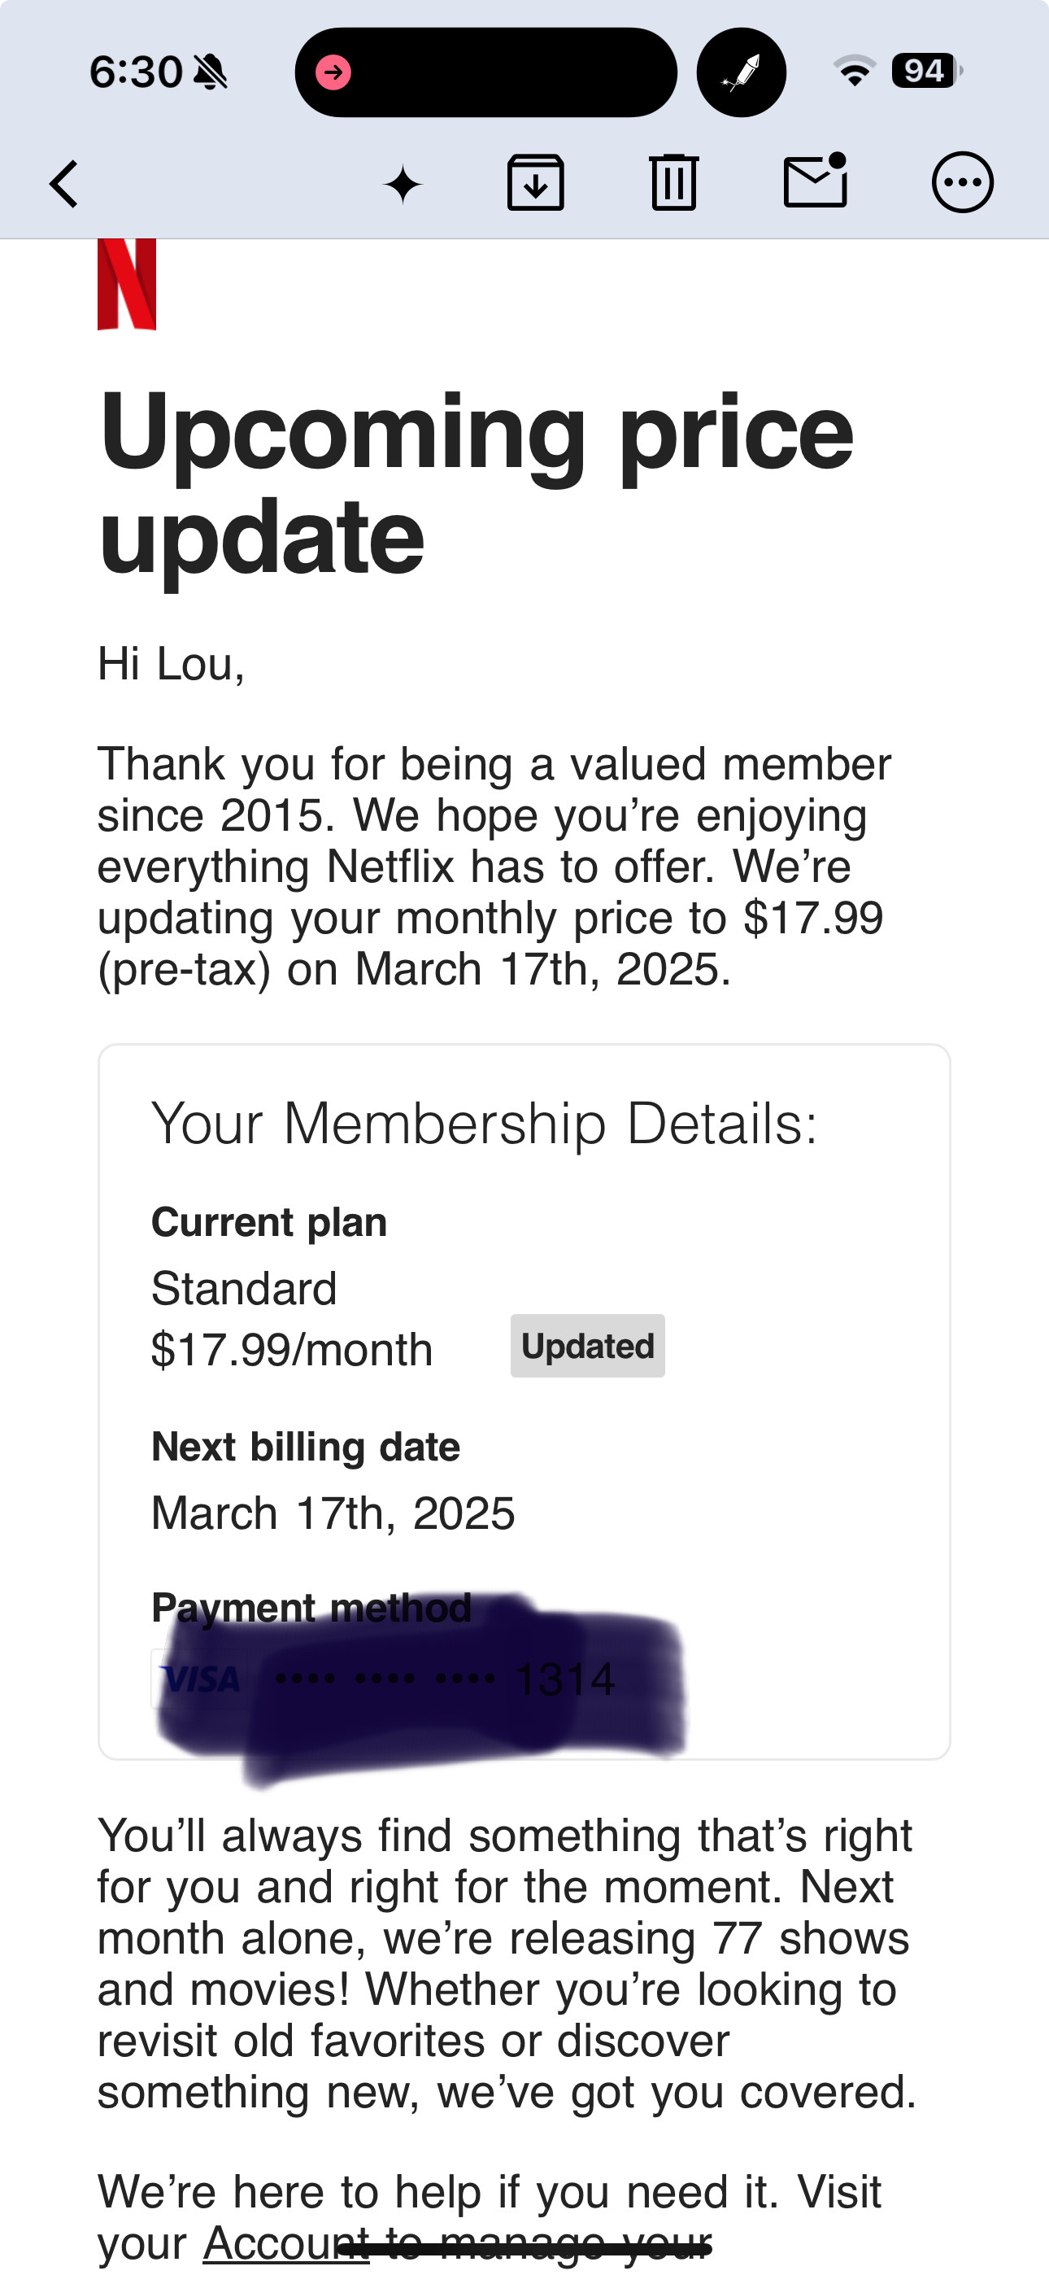Tap the red arrow icon in the Dynamic Island

333,72
